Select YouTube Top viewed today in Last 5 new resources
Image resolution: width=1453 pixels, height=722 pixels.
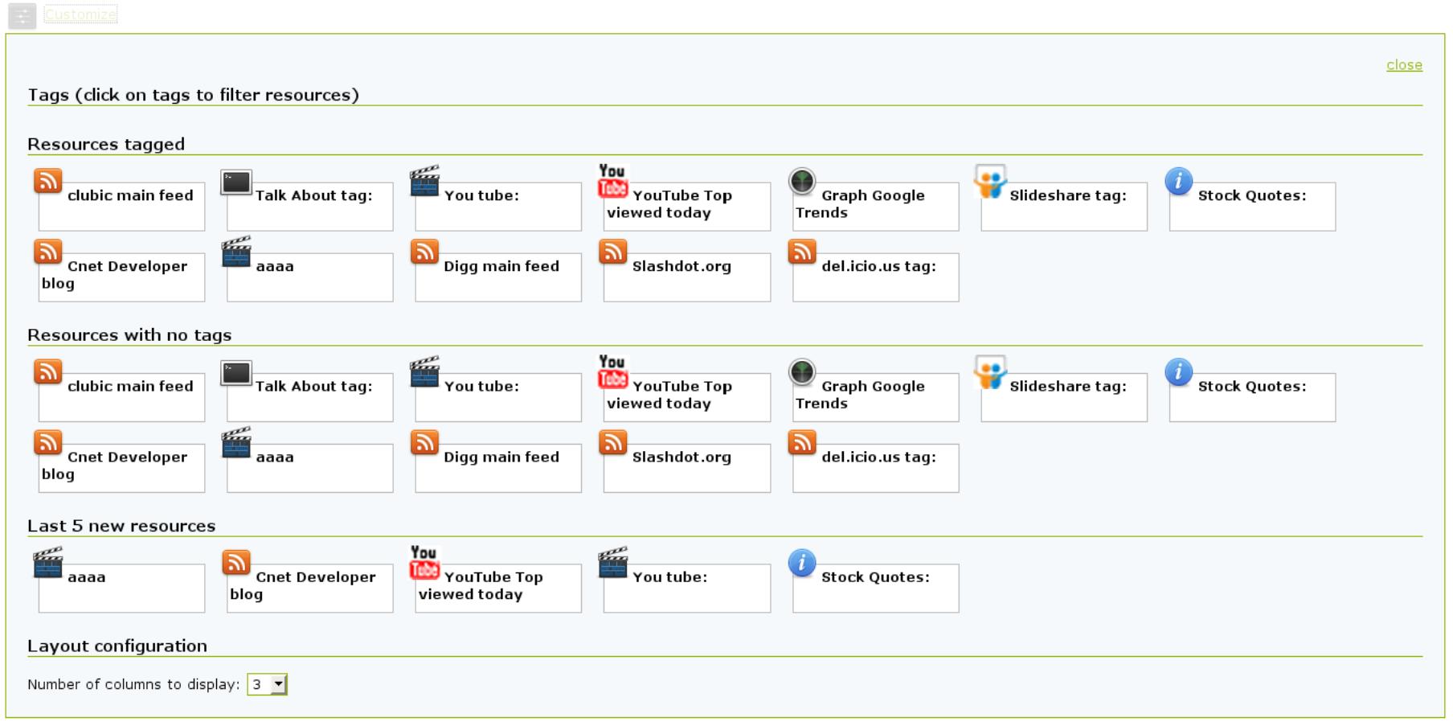point(498,588)
